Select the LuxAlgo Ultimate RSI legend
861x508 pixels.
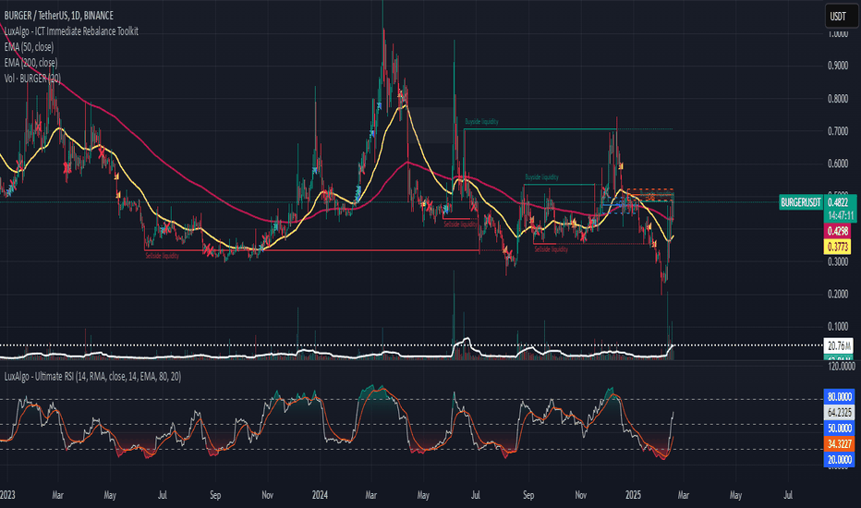(x=92, y=376)
